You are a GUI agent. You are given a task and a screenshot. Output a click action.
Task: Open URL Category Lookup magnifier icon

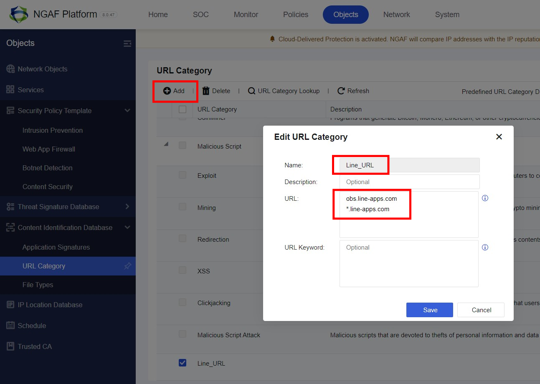point(251,91)
